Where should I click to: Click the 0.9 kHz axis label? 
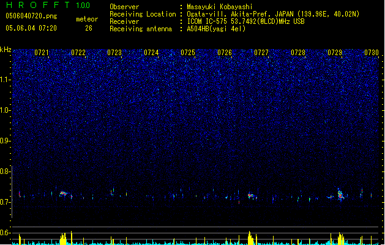[6, 141]
